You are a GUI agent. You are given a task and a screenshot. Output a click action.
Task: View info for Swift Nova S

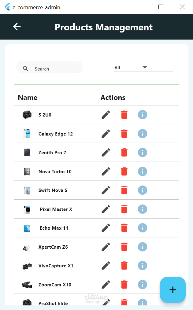click(x=143, y=190)
